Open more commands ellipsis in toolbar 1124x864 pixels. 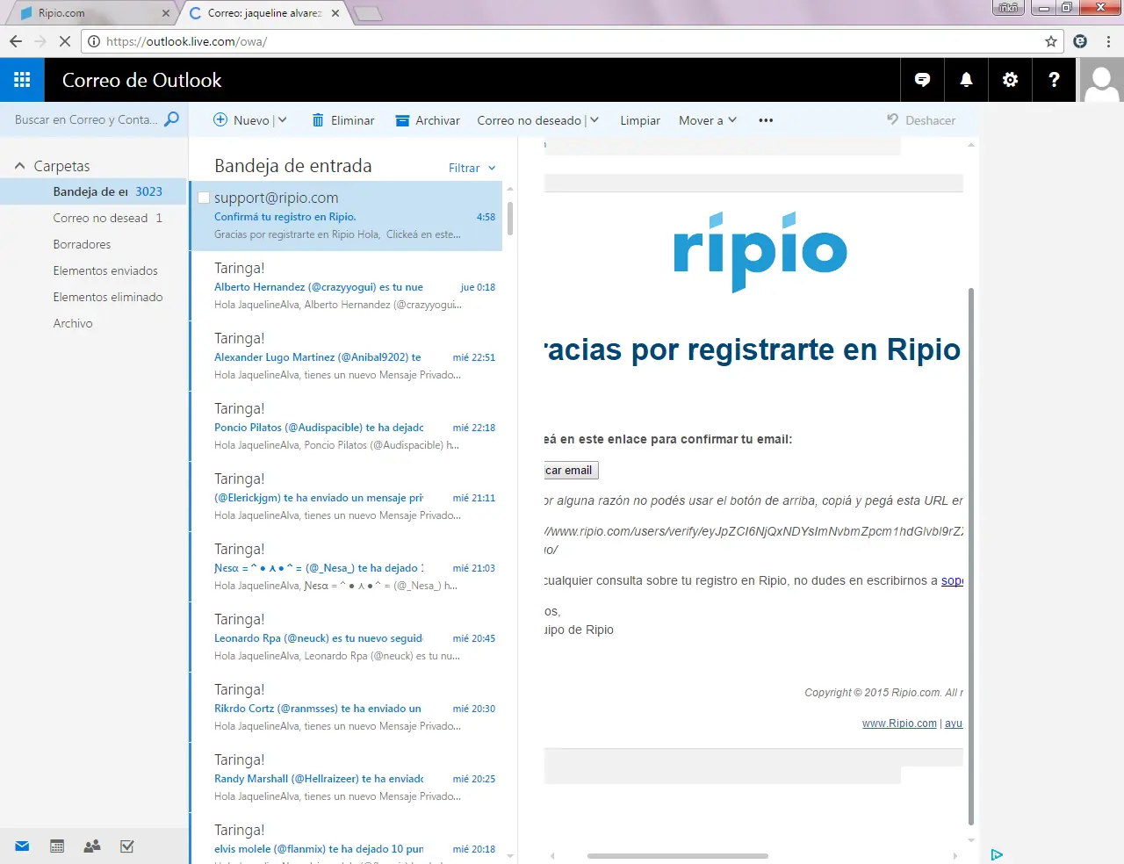[766, 120]
